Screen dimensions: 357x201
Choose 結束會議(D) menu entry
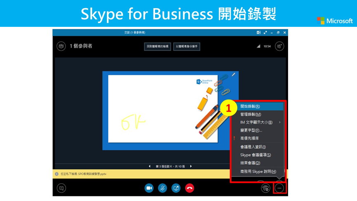[258, 163]
